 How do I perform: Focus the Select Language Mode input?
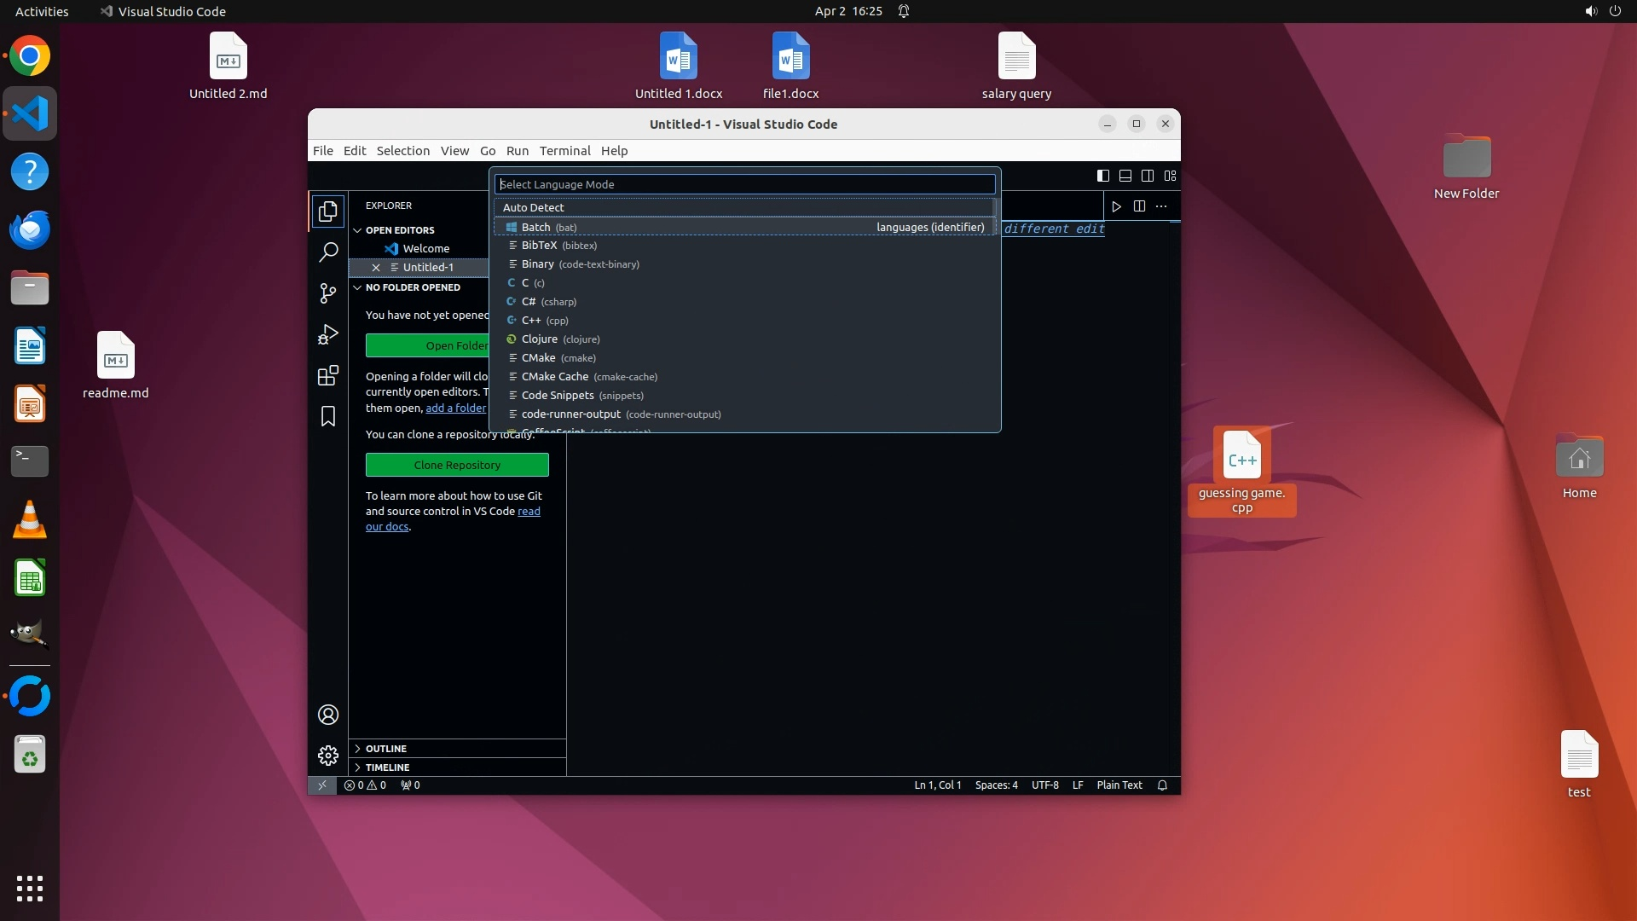coord(744,184)
